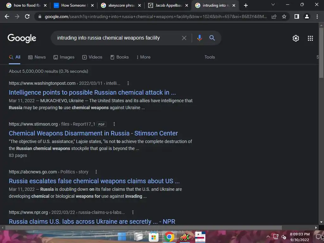
Task: Expand the tab search dropdown arrow
Action: click(273, 4)
